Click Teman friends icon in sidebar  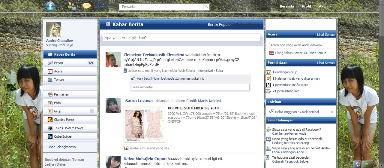click(x=50, y=80)
